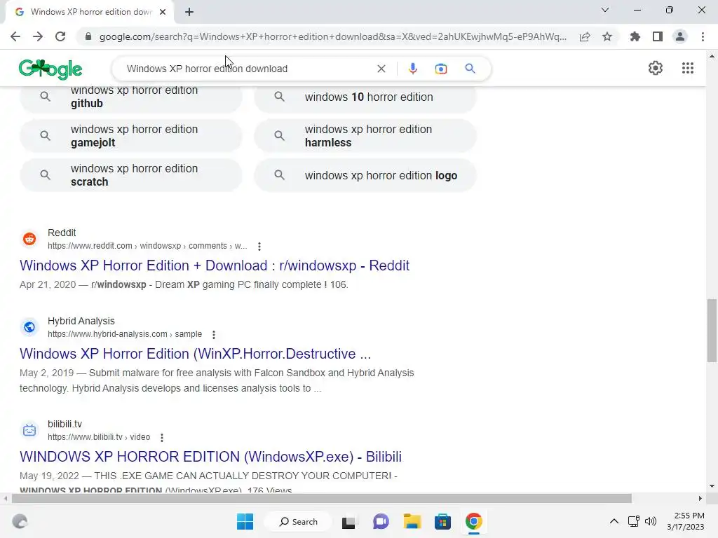Clear the Google search box

381,69
